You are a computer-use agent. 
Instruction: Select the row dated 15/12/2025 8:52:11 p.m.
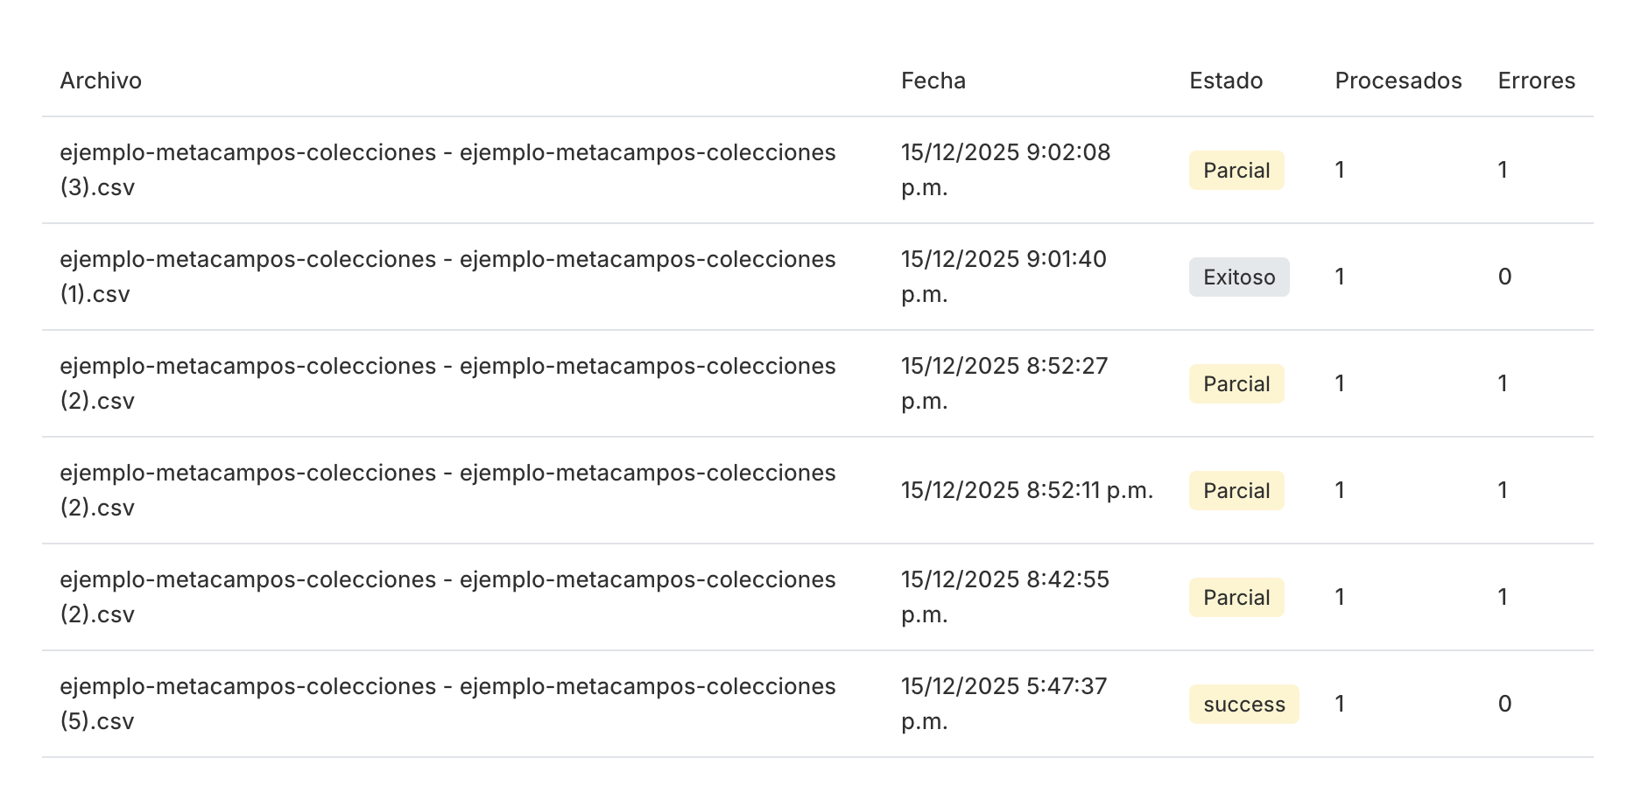pyautogui.click(x=1026, y=490)
